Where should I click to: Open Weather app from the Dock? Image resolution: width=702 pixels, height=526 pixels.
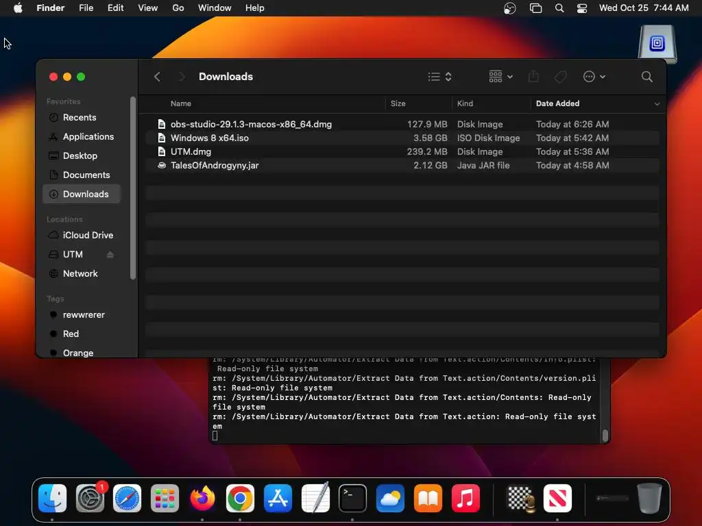pyautogui.click(x=390, y=498)
